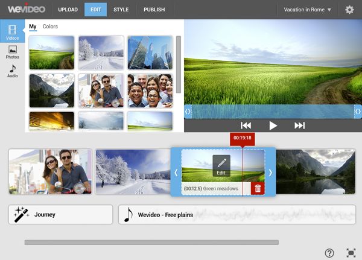Select the mountain lake clip in the timeline
Image resolution: width=362 pixels, height=260 pixels.
click(x=316, y=171)
